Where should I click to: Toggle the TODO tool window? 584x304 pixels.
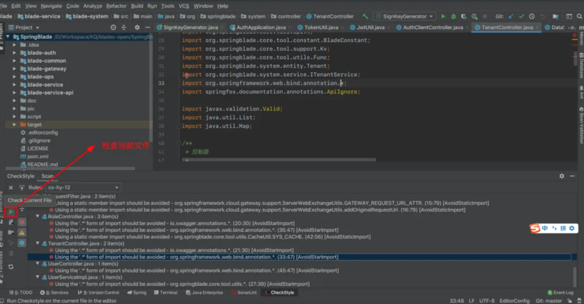(21, 293)
